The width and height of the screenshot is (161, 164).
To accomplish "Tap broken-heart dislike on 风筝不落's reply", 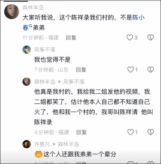I will (x=151, y=69).
